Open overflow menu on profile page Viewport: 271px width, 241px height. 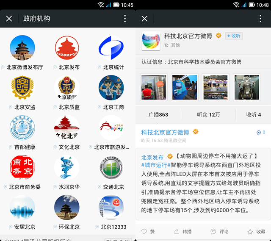(x=260, y=19)
